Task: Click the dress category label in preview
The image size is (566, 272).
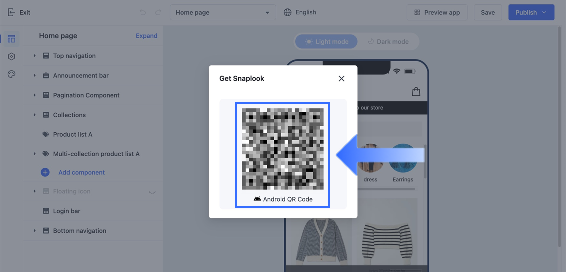Action: tap(370, 180)
